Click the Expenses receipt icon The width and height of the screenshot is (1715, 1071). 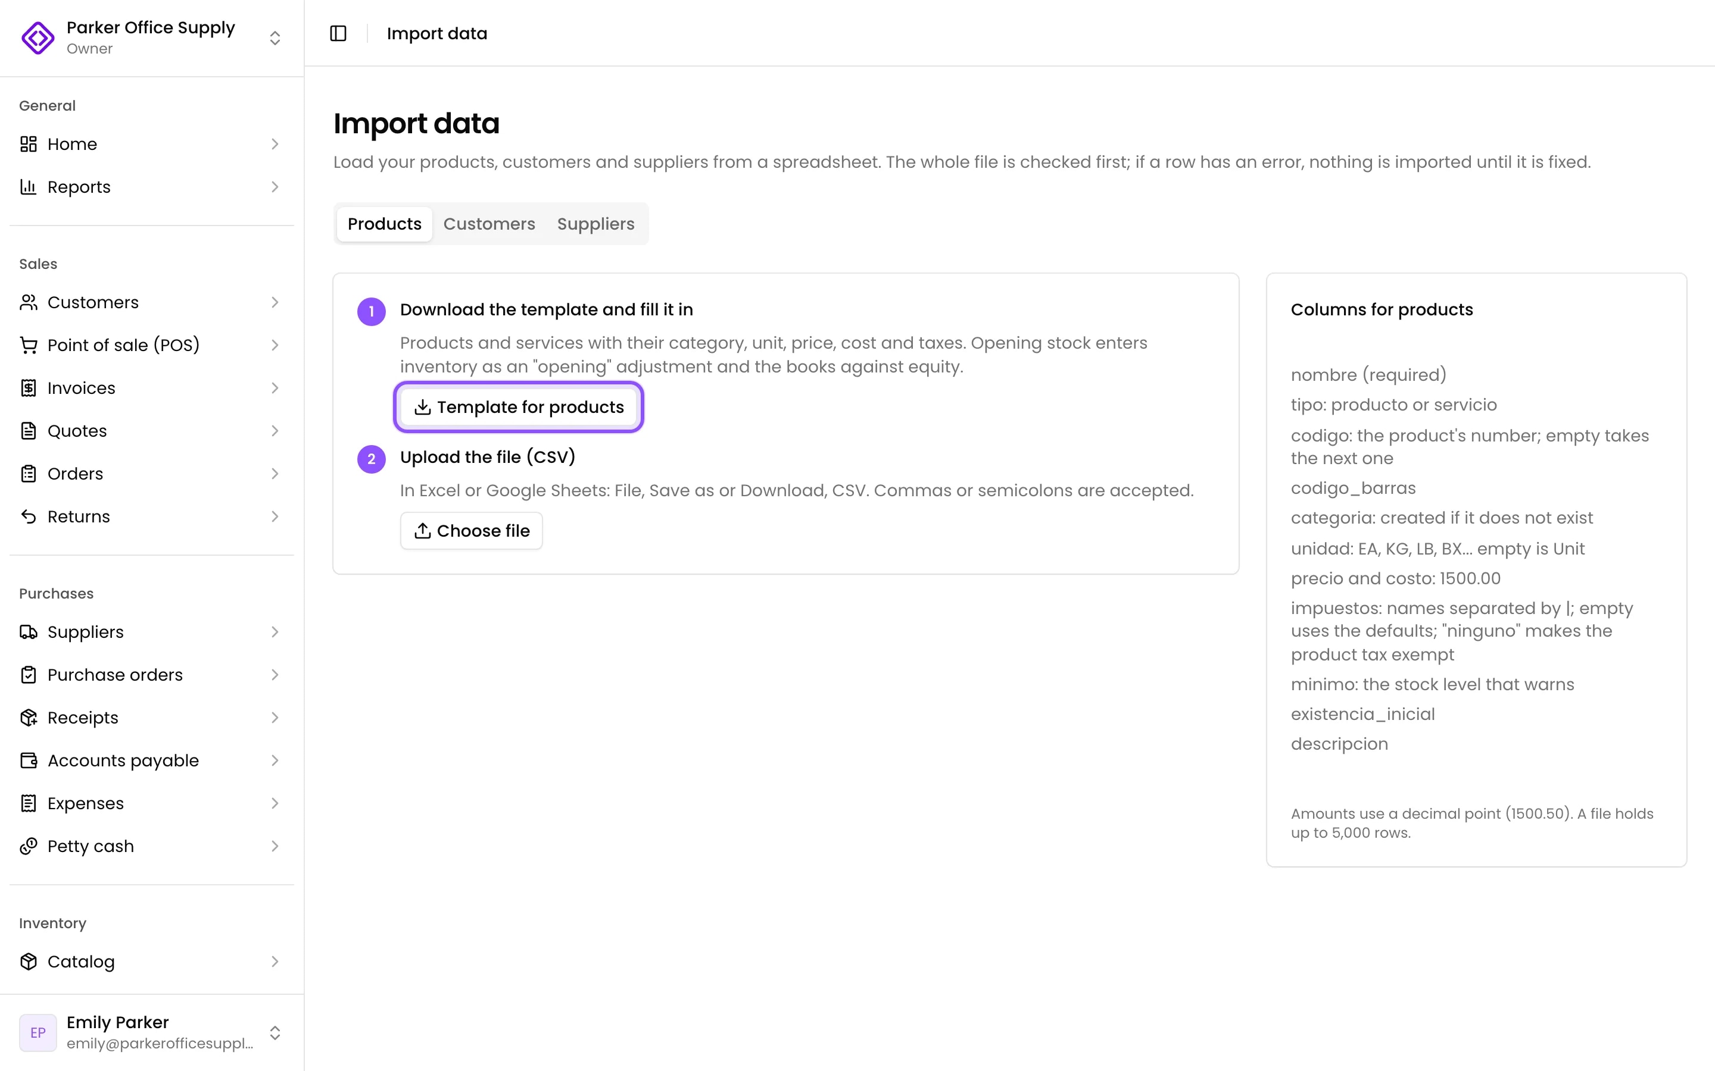point(29,803)
